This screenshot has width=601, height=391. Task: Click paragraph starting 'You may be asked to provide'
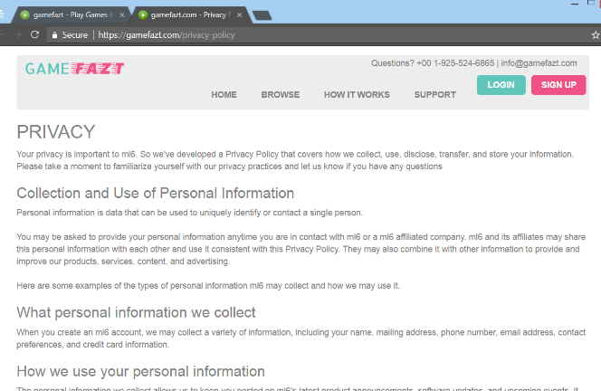click(x=300, y=249)
